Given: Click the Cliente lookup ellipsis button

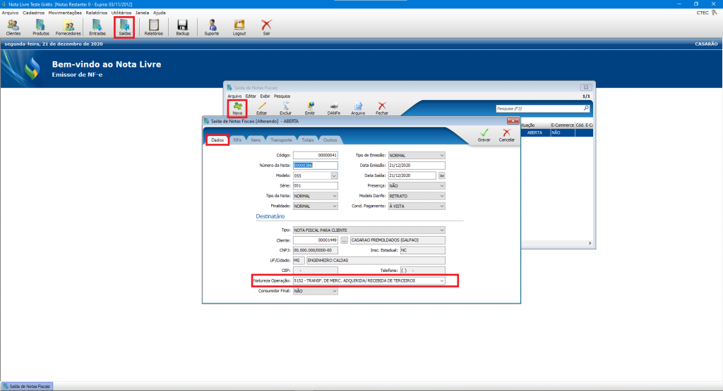Looking at the screenshot, I should [x=345, y=240].
